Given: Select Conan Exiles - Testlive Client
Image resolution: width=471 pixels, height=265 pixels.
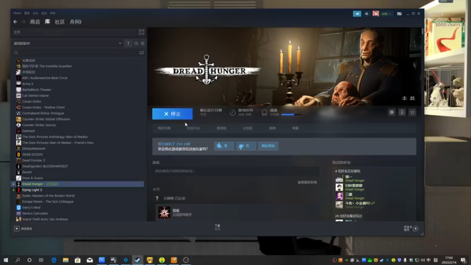Looking at the screenshot, I should (x=43, y=107).
